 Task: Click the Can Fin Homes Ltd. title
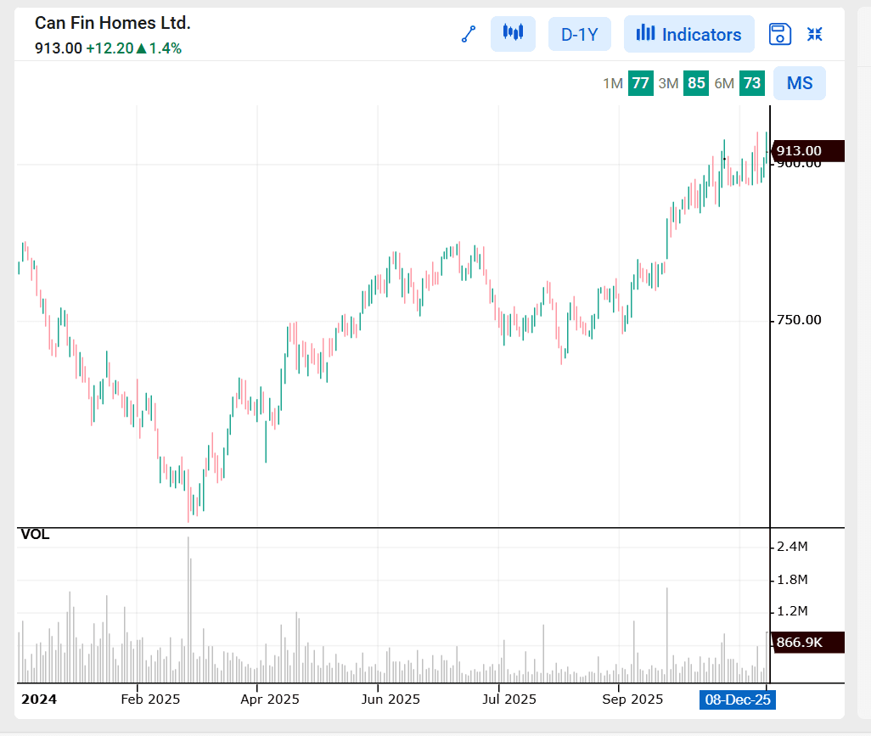pos(113,23)
